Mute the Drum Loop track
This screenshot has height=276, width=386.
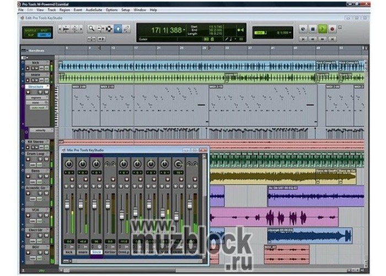(x=46, y=159)
